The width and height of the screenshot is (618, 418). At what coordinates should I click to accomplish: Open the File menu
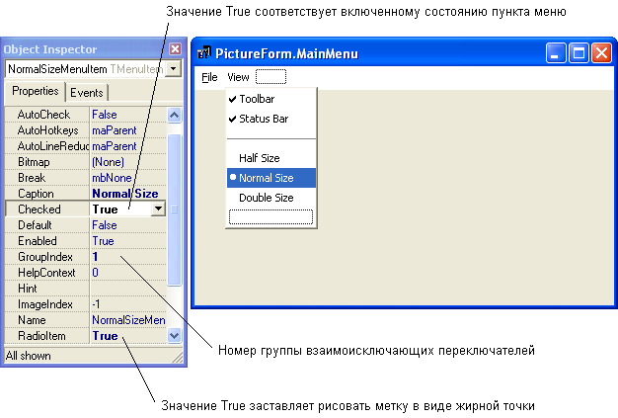pos(209,77)
